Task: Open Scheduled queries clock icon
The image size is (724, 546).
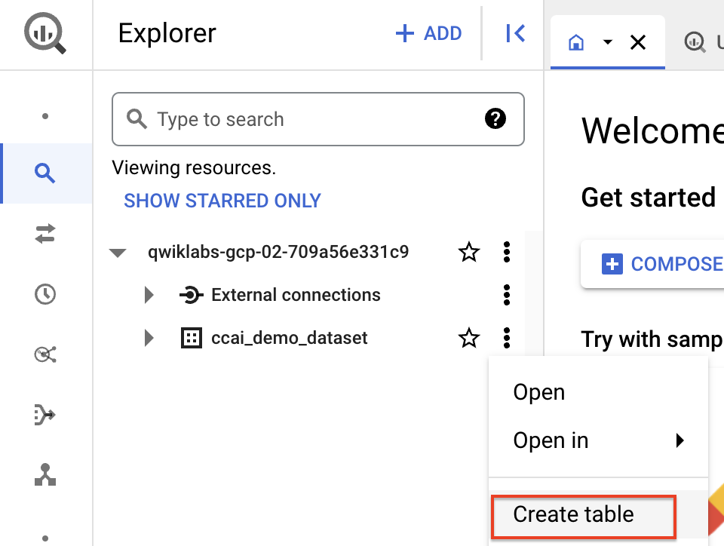Action: (45, 294)
